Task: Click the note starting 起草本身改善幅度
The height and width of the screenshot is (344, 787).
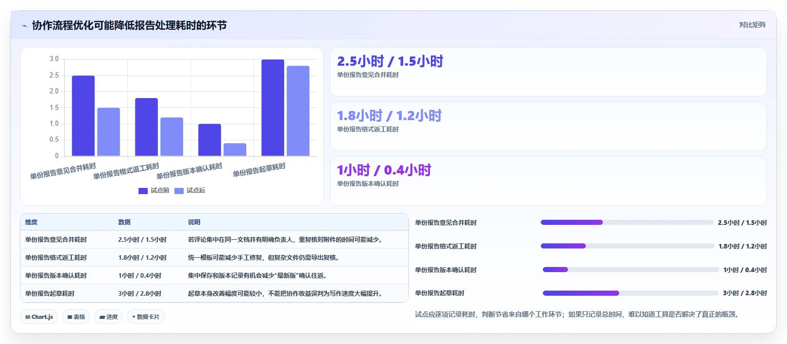Action: click(285, 294)
